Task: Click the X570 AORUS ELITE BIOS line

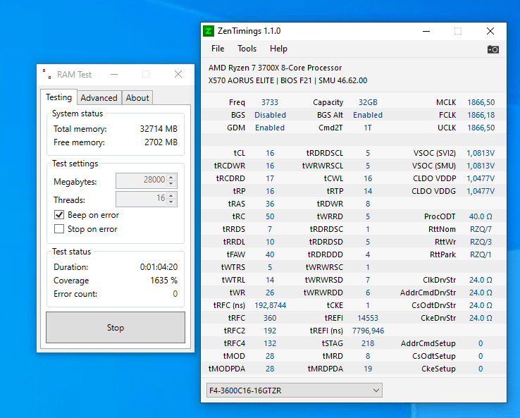Action: tap(288, 80)
